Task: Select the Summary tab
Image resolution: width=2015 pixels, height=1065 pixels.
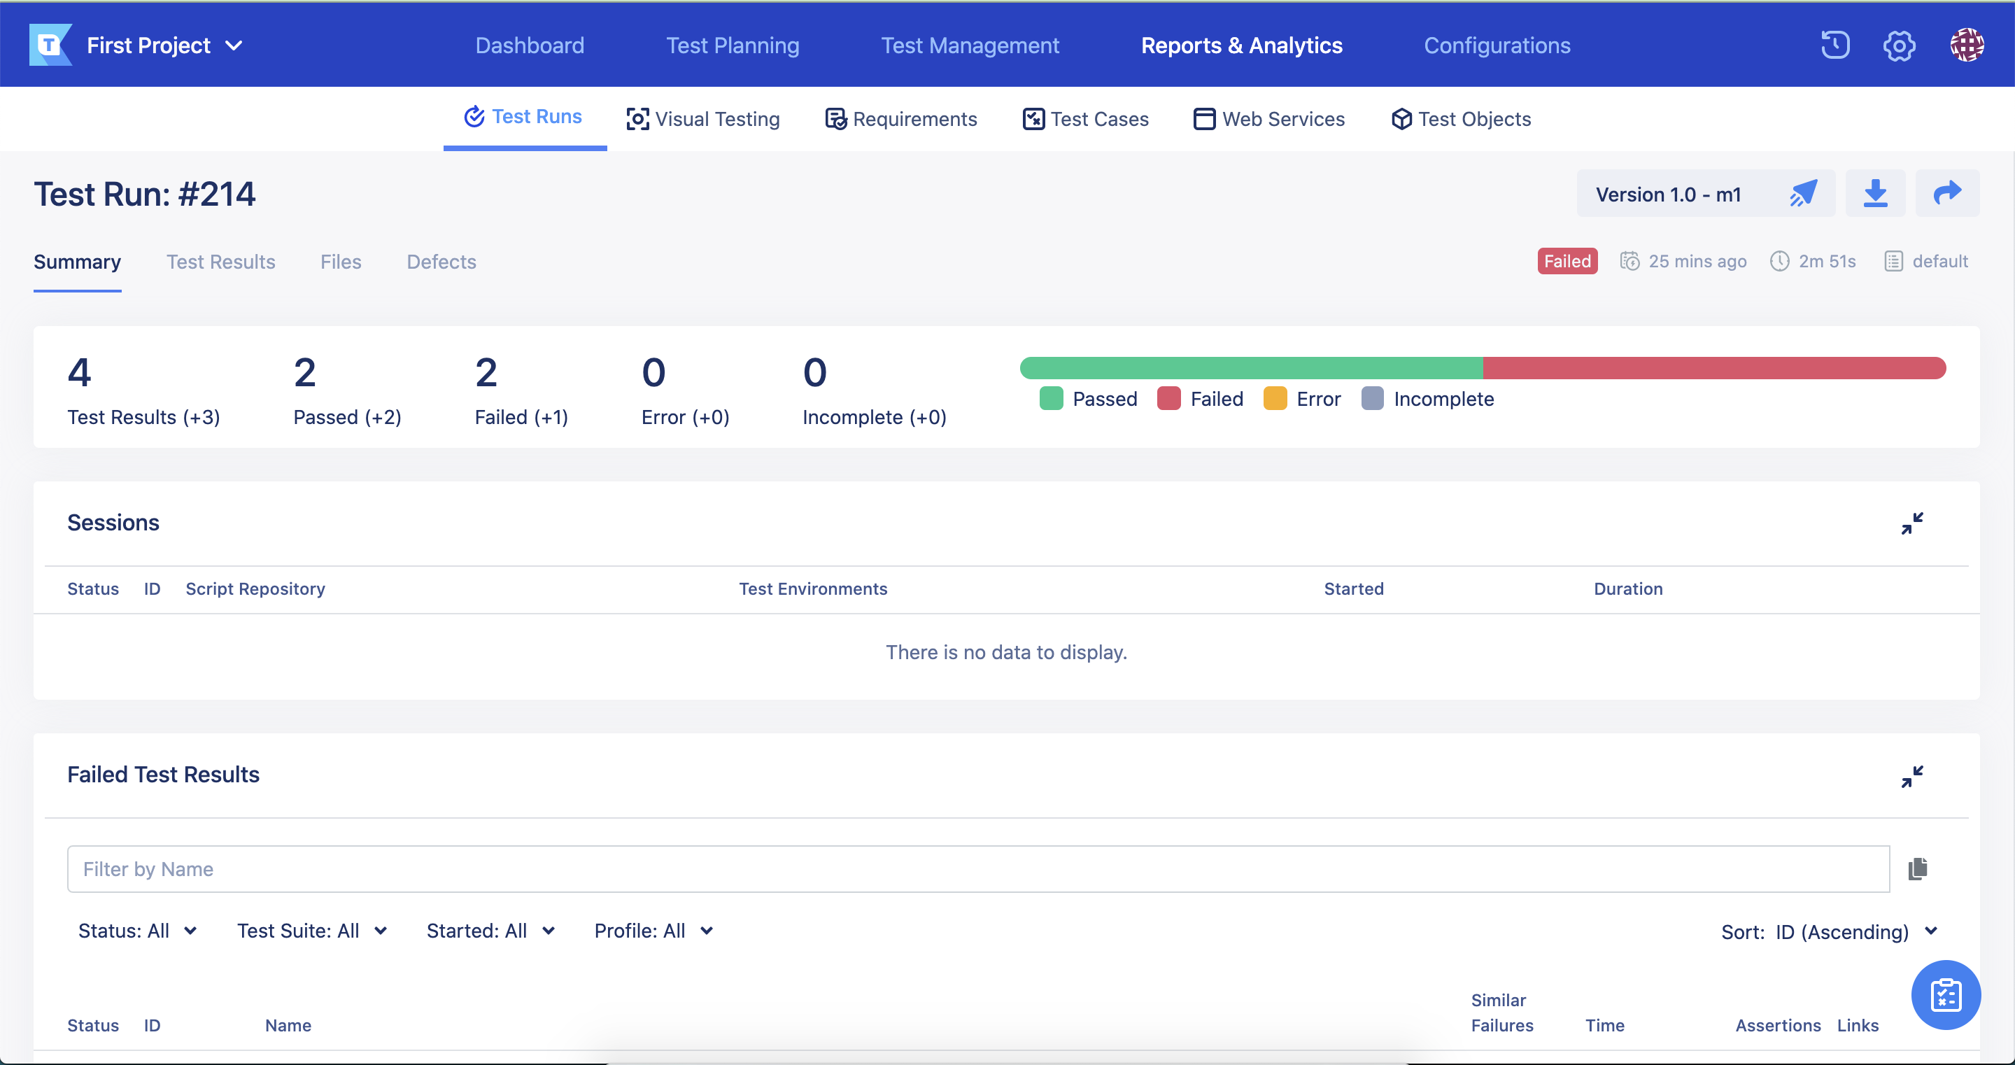Action: click(x=78, y=262)
